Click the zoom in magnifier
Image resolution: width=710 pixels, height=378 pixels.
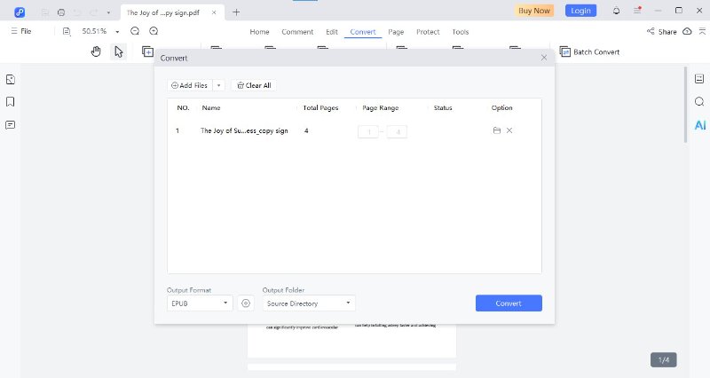[x=154, y=31]
